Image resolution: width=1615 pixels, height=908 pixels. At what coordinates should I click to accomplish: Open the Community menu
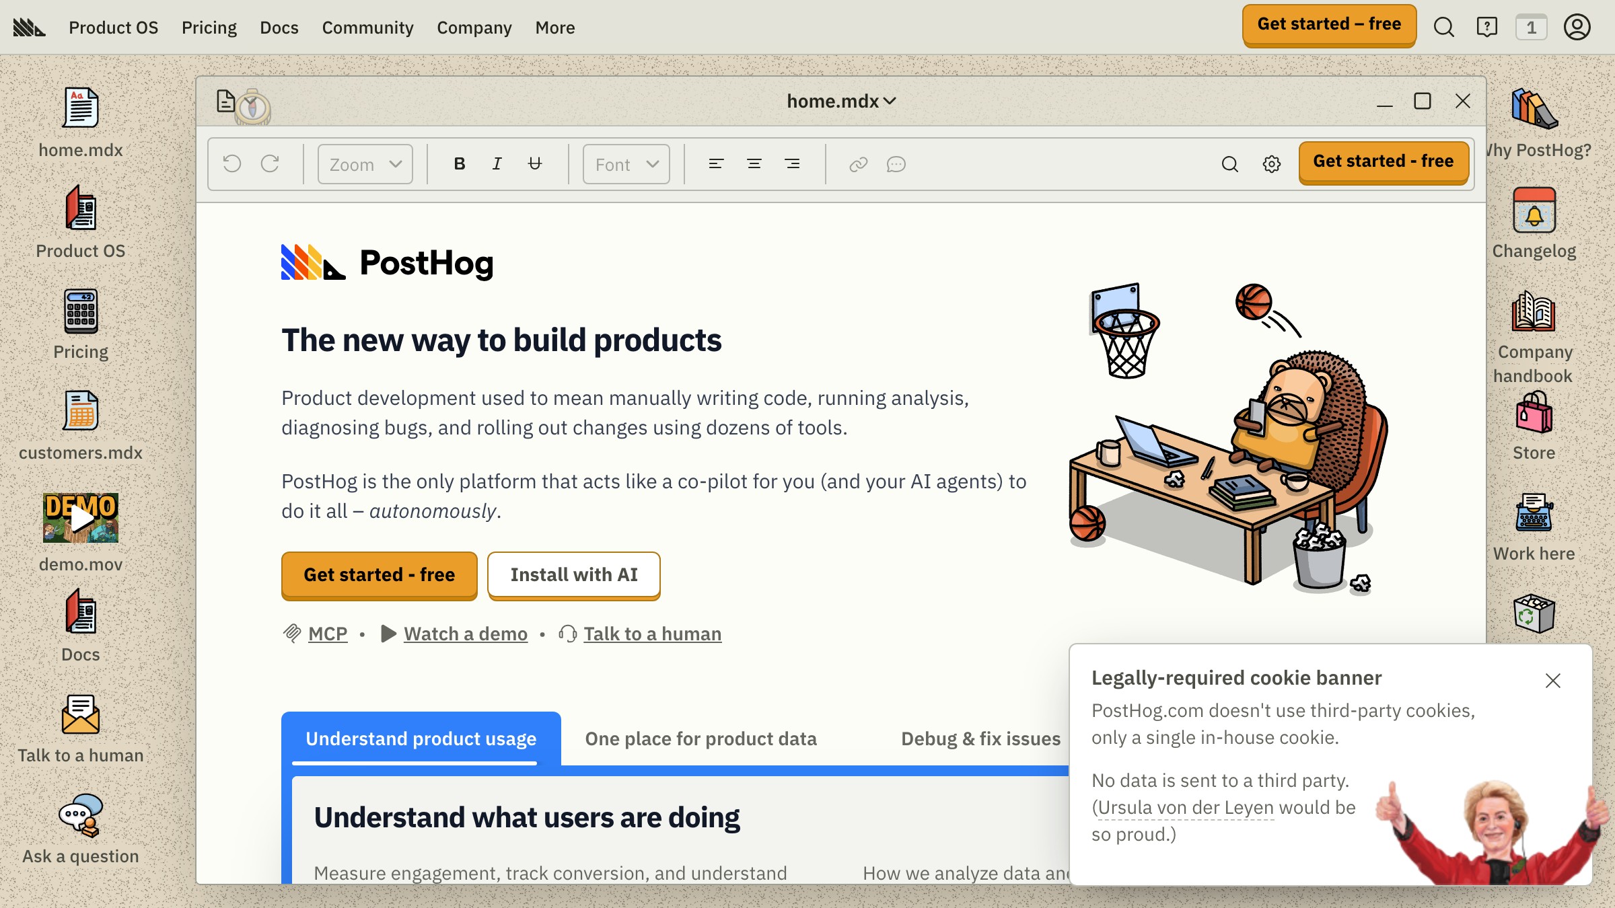[x=367, y=28]
